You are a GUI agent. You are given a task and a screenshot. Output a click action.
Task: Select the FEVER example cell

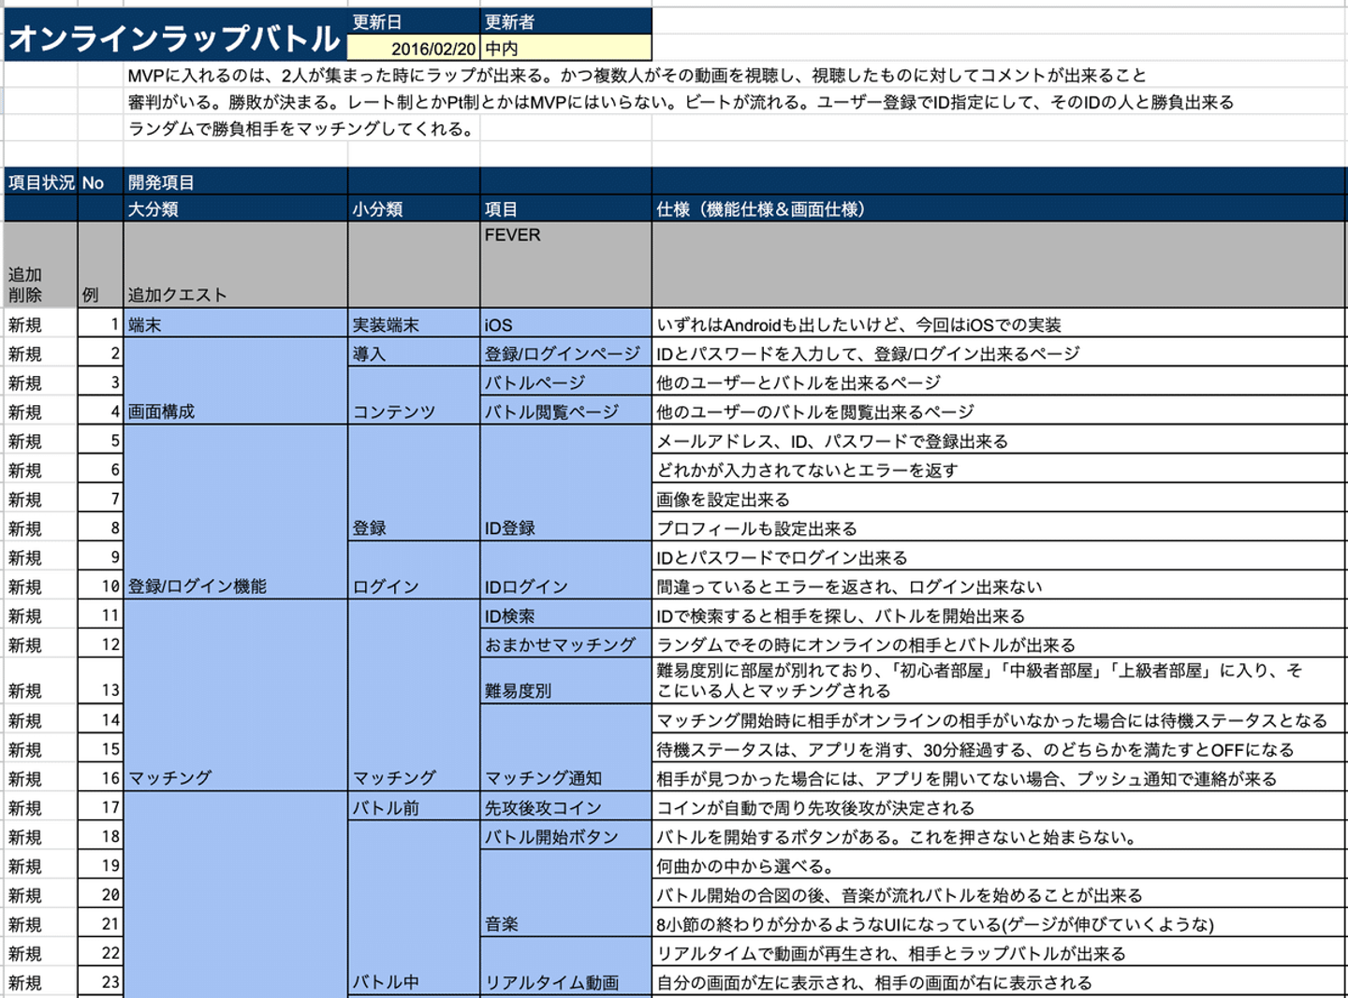pyautogui.click(x=565, y=265)
